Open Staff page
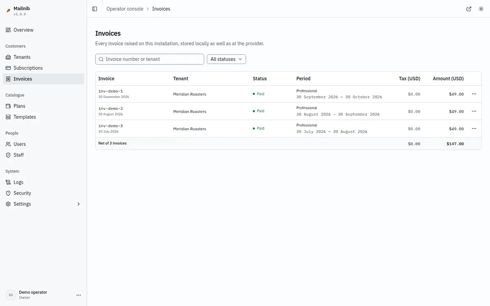 click(x=43, y=155)
